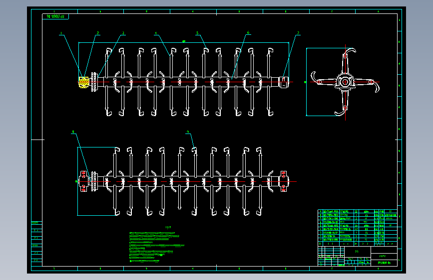Click part callout number 7
The height and width of the screenshot is (280, 433).
(298, 33)
